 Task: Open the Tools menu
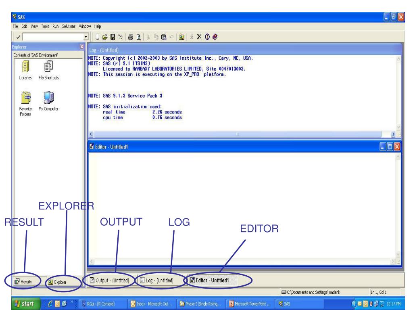coord(45,26)
